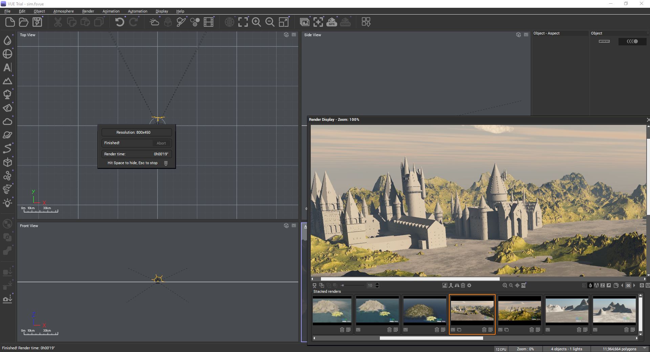Add a plant with the tree icon

(x=7, y=94)
